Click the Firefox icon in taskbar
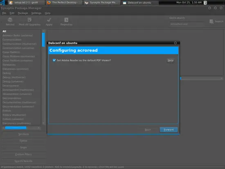This screenshot has height=169, width=225. [x=49, y=2]
